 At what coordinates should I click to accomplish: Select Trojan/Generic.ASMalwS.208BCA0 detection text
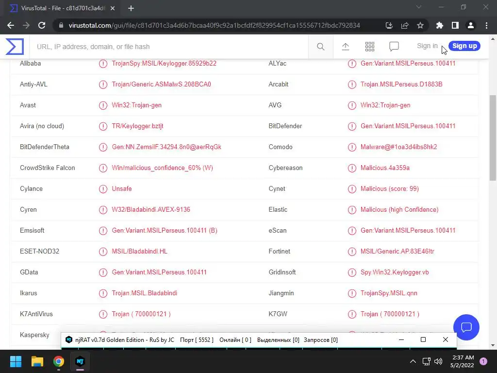161,85
